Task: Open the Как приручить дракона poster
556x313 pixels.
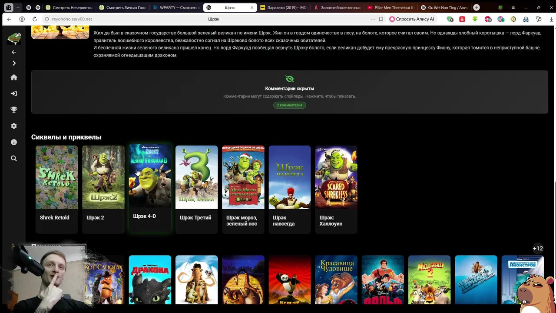Action: coord(150,280)
